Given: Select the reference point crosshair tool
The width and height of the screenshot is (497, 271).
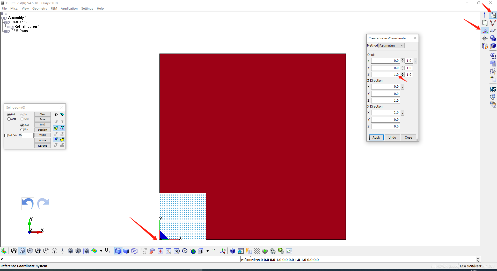Looking at the screenshot, I should pos(485,39).
